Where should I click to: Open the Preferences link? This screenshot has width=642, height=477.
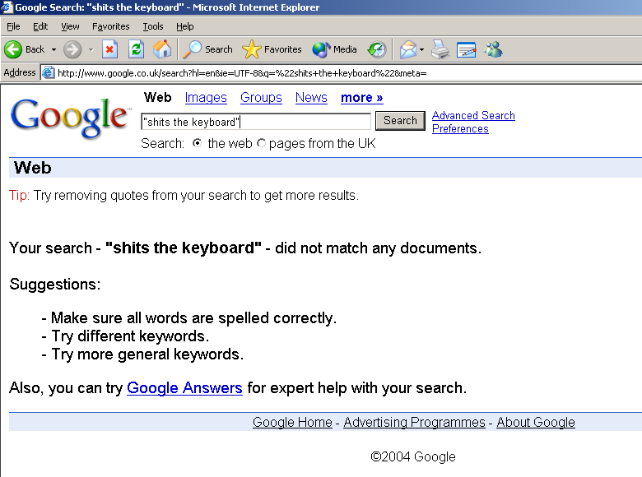pos(460,129)
